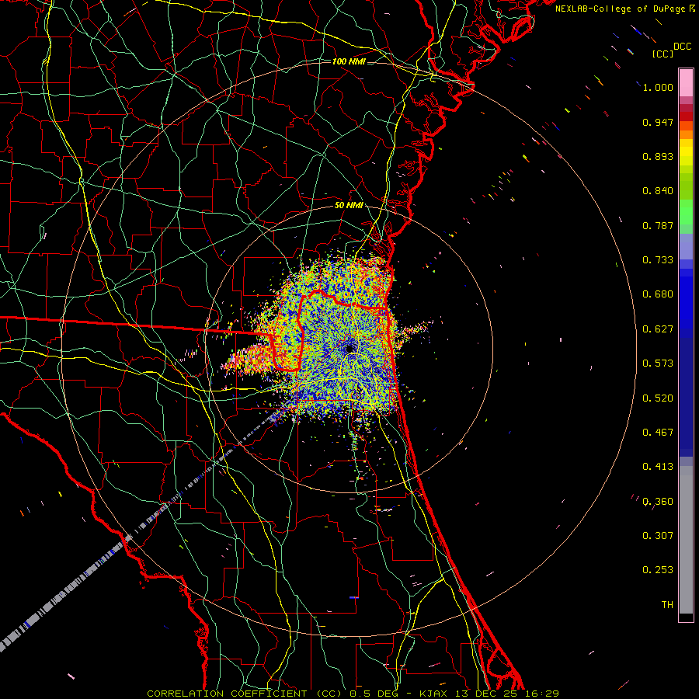The width and height of the screenshot is (699, 699).
Task: Click the 0.947 color scale value
Action: pyautogui.click(x=658, y=122)
